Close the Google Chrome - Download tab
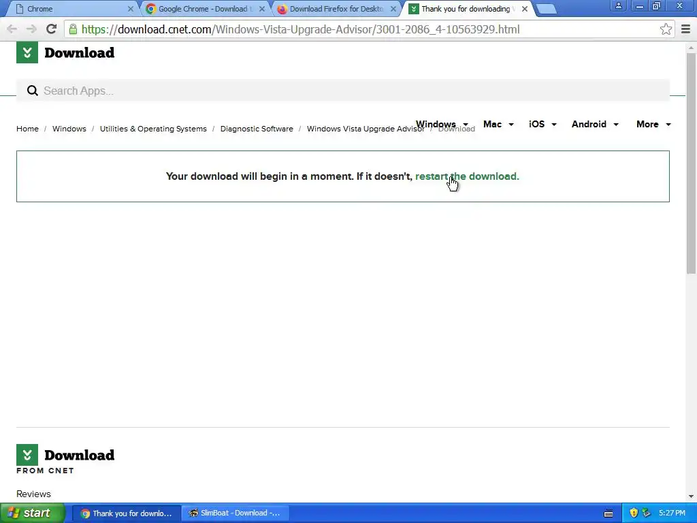The height and width of the screenshot is (523, 697). click(x=262, y=9)
